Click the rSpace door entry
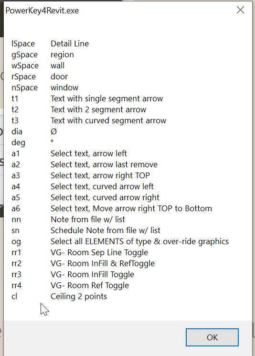Screen dimensions: 255x356 40,76
